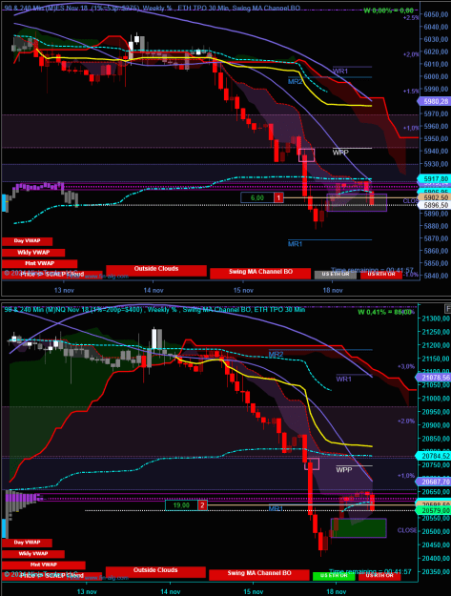Click 20784,52 cyan price marker, NQ axis

click(x=433, y=456)
